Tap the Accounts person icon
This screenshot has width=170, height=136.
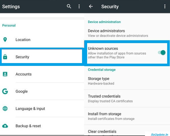click(5, 74)
